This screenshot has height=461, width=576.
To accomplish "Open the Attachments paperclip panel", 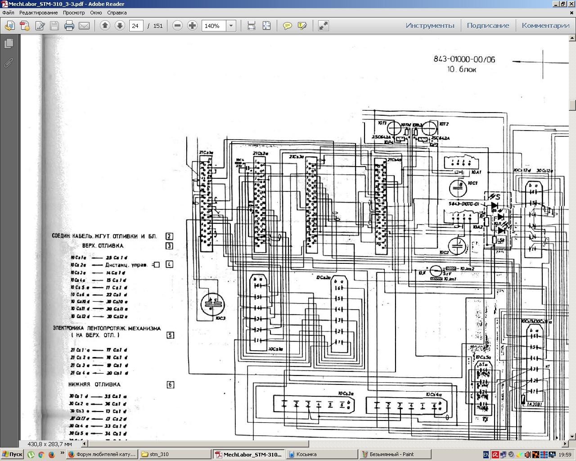I will (9, 63).
